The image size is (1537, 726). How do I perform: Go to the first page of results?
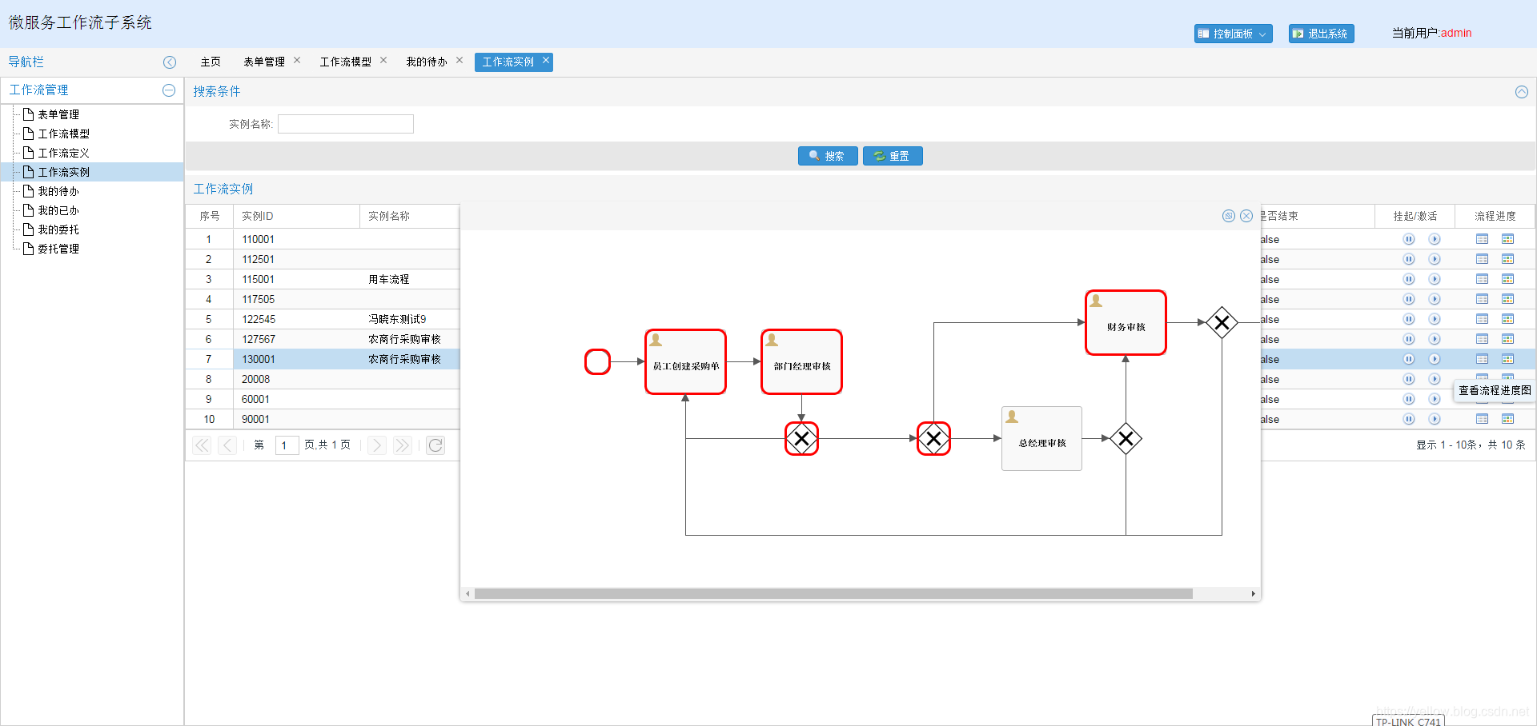click(202, 445)
